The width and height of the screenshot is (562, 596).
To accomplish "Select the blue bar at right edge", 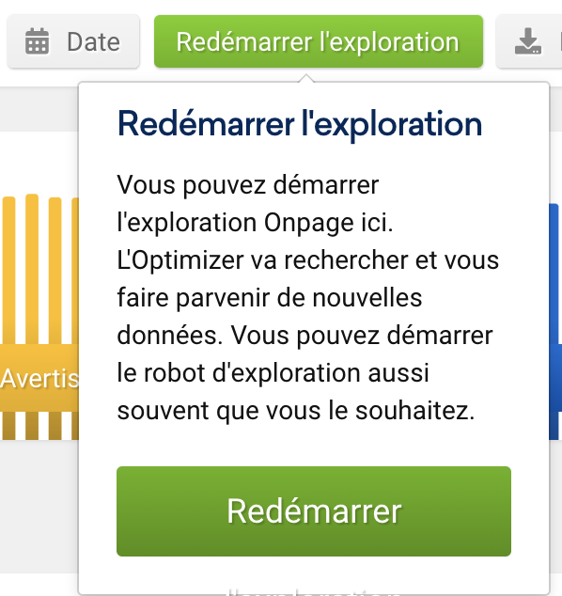I will coord(555,322).
